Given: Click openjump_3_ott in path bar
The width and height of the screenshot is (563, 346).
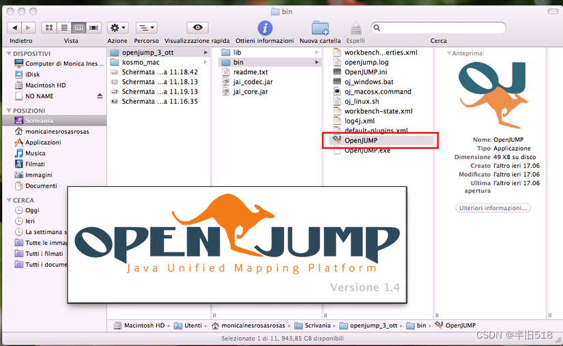Looking at the screenshot, I should point(369,326).
